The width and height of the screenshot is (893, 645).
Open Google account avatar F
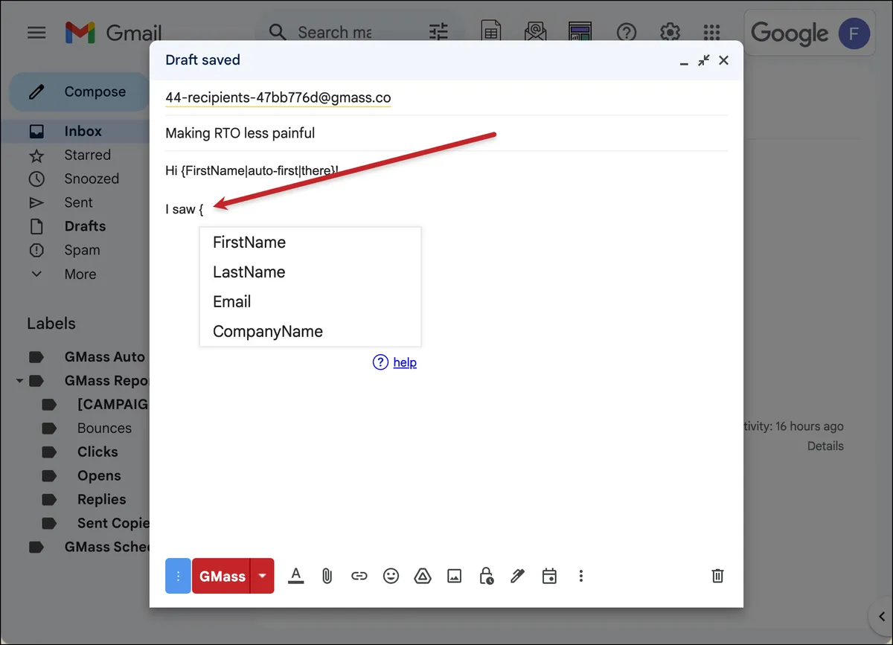(x=854, y=33)
